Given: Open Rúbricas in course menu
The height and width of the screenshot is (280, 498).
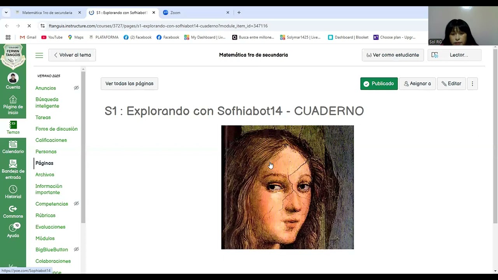Looking at the screenshot, I should coord(46,215).
